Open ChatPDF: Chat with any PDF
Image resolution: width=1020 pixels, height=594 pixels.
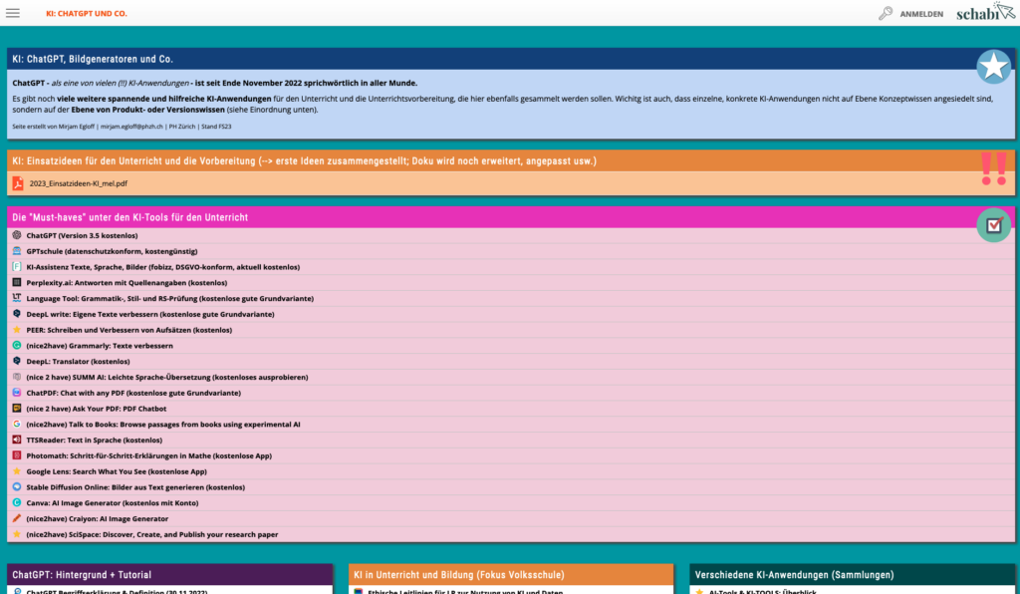(133, 393)
